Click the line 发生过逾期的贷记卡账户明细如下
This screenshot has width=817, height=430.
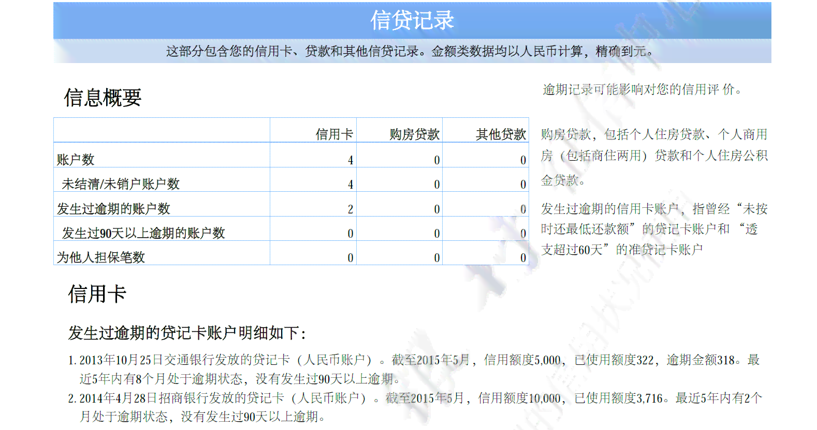pos(187,333)
